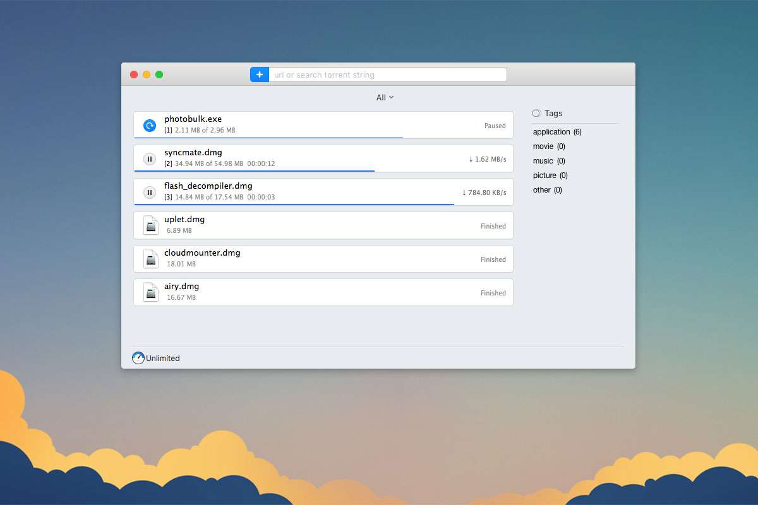Click in the URL or search torrent field
Viewport: 758px width, 505px height.
tap(387, 74)
